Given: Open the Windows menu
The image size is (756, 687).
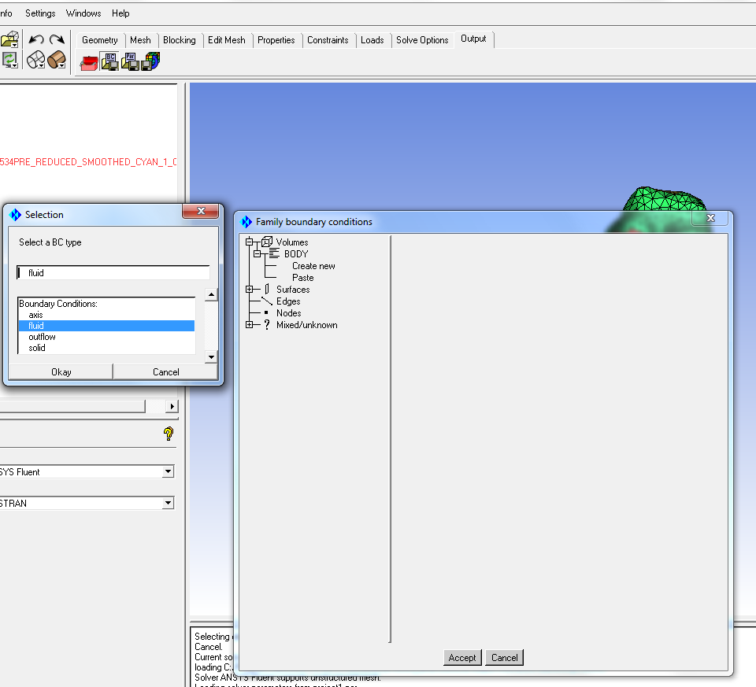Looking at the screenshot, I should 83,13.
